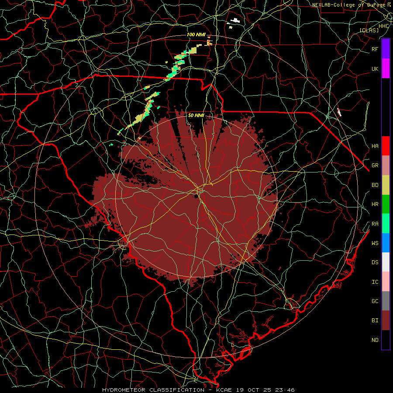Click the HA red legend swatch
Screen dimensions: 393x393
[x=386, y=146]
